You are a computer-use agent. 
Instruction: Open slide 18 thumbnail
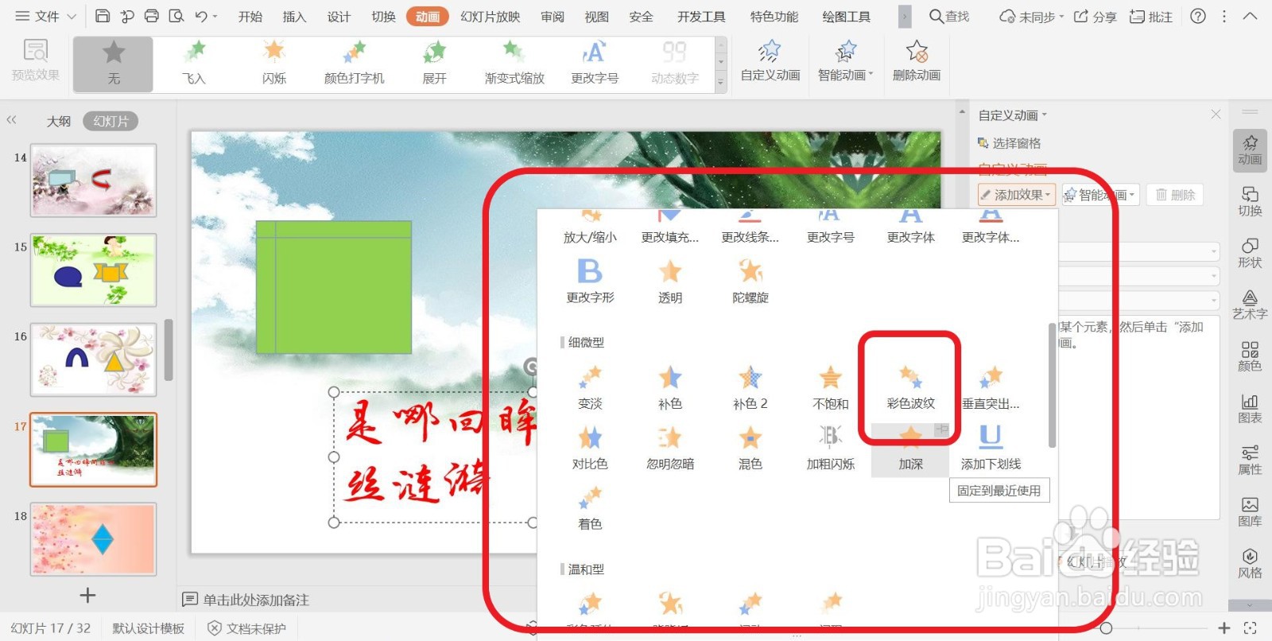point(94,539)
